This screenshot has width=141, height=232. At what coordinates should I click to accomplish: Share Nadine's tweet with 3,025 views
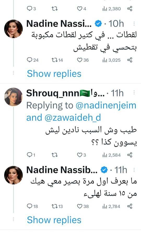[x=130, y=60]
